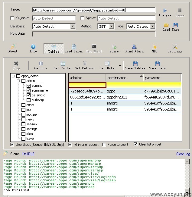Viewport: 192px width, 197px height.
Task: Click in the Target URL field
Action: pyautogui.click(x=94, y=10)
